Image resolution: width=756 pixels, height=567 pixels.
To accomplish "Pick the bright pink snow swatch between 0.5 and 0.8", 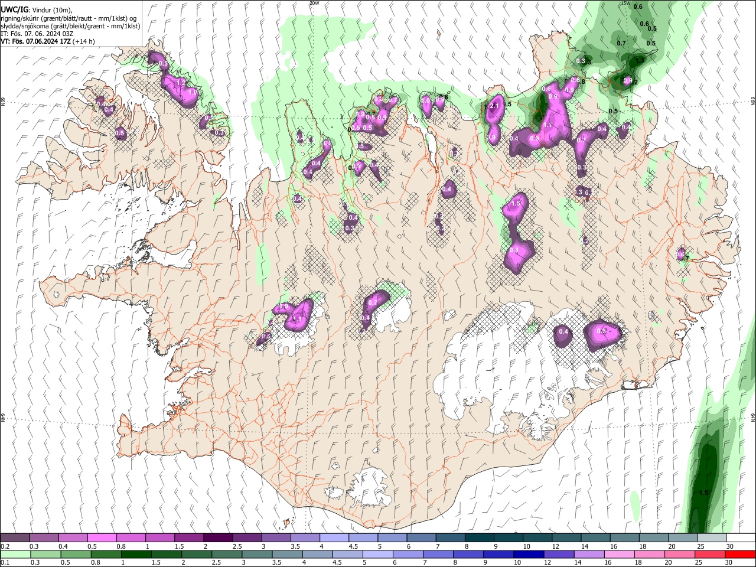I will tap(102, 537).
